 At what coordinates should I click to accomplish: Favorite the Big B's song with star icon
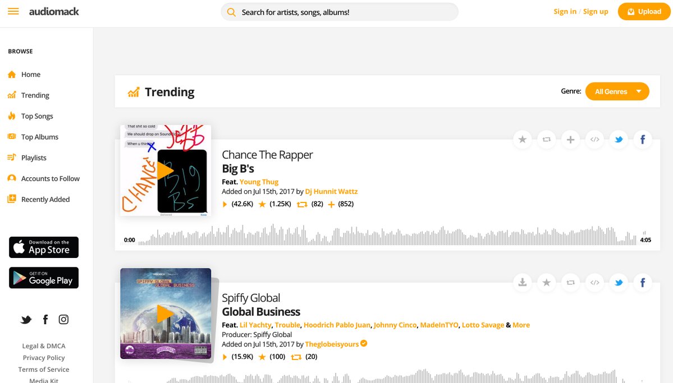click(523, 140)
